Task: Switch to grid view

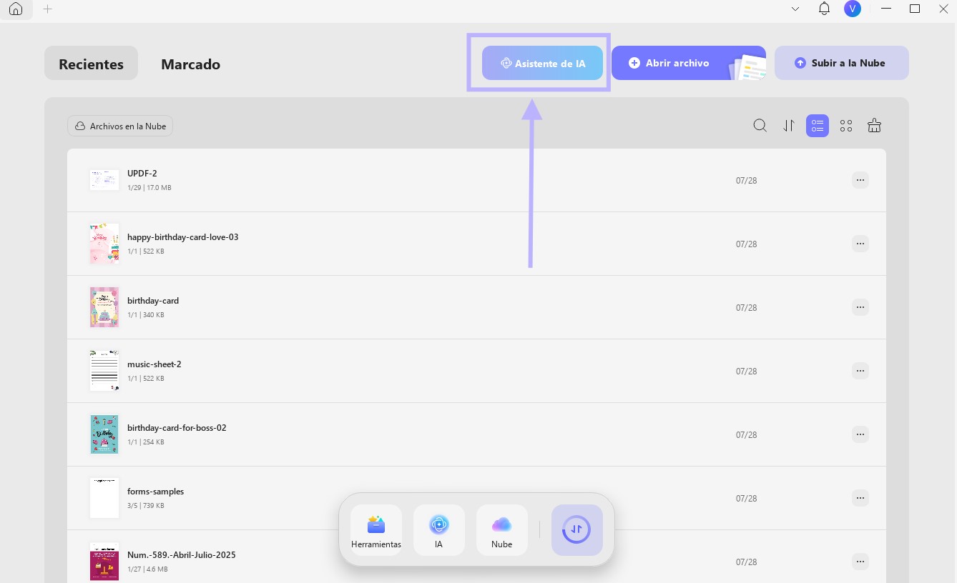Action: pyautogui.click(x=846, y=126)
